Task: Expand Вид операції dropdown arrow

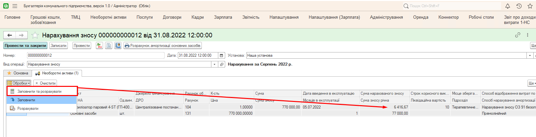Action: (x=214, y=64)
